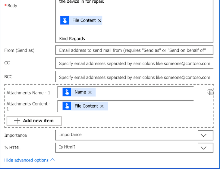
Task: Click the Is HTML label
Action: 12,148
